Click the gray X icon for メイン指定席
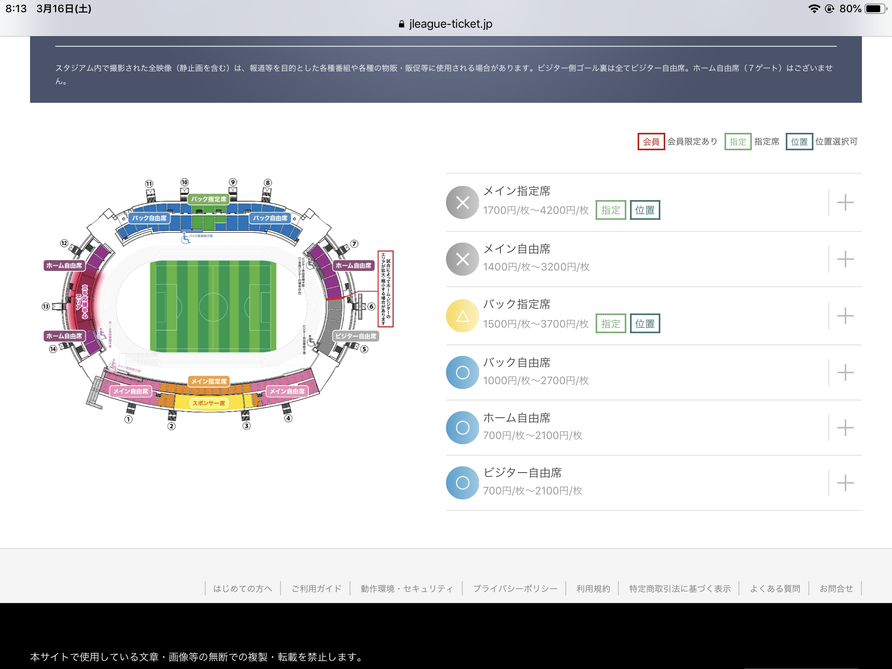Viewport: 892px width, 669px height. coord(462,203)
